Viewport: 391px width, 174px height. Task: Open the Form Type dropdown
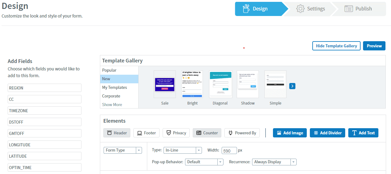(123, 150)
